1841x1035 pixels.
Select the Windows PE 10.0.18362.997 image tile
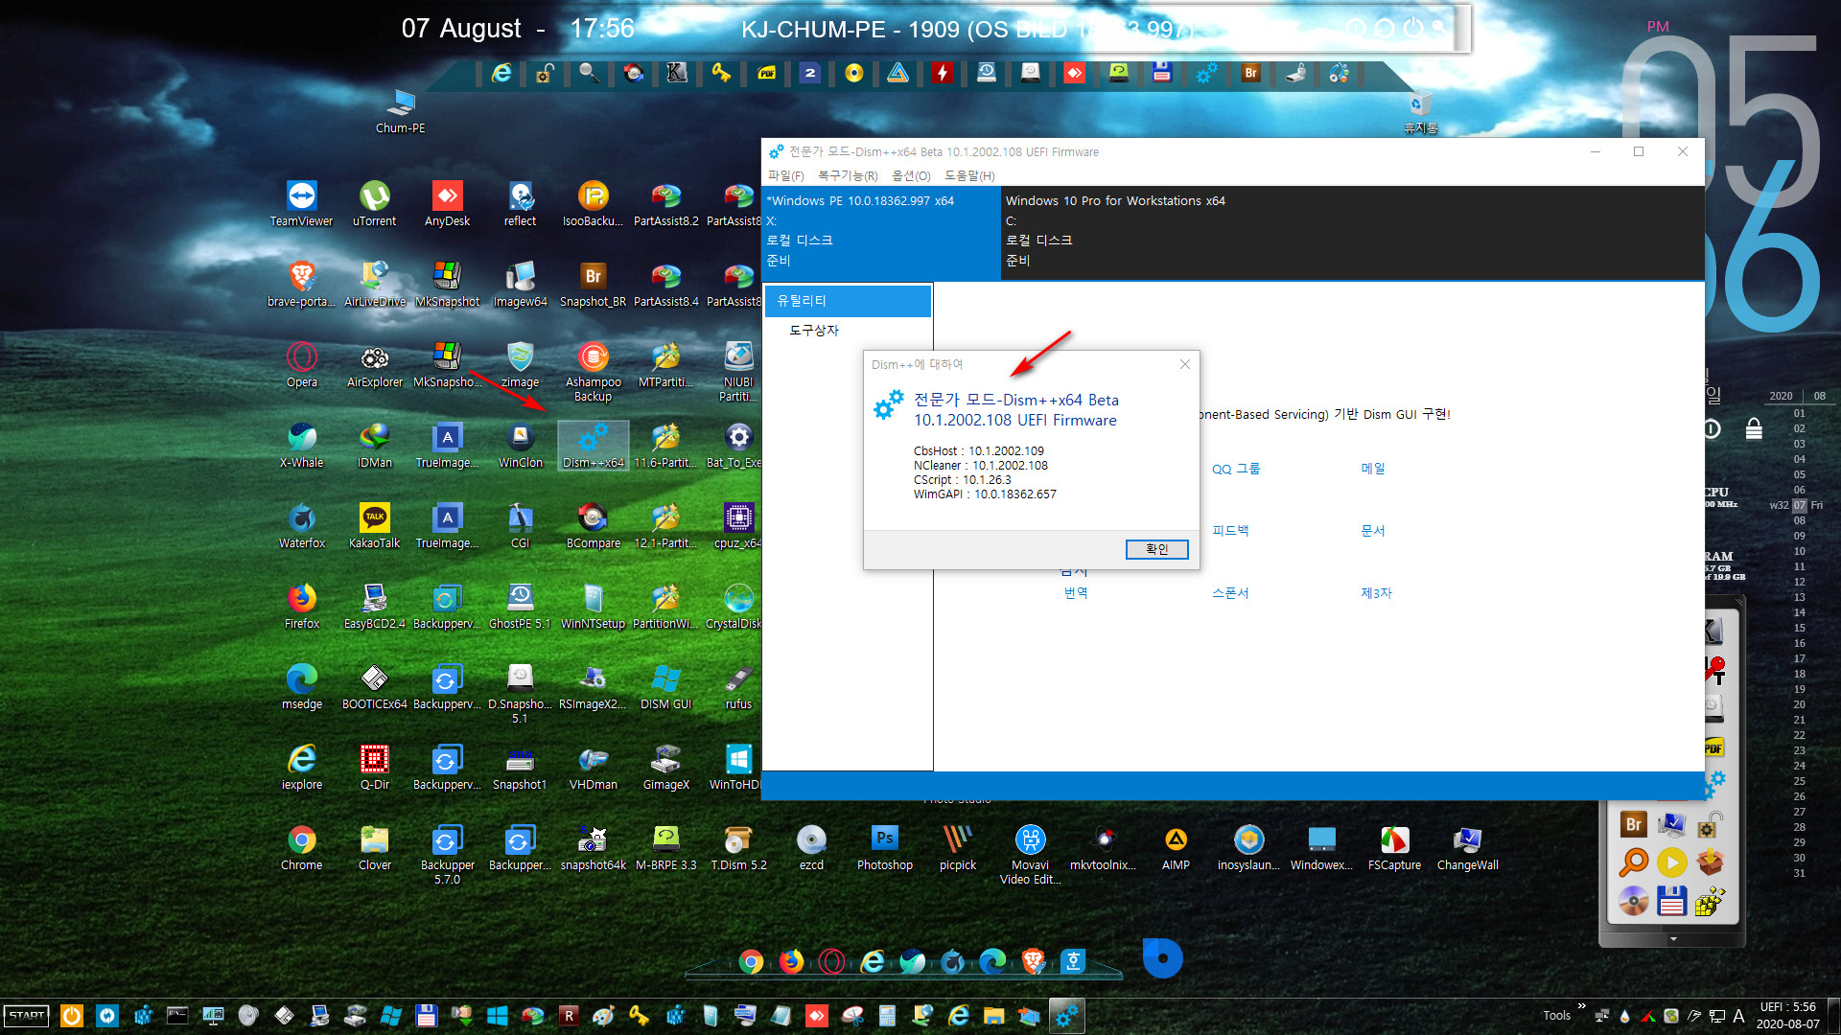pos(881,233)
